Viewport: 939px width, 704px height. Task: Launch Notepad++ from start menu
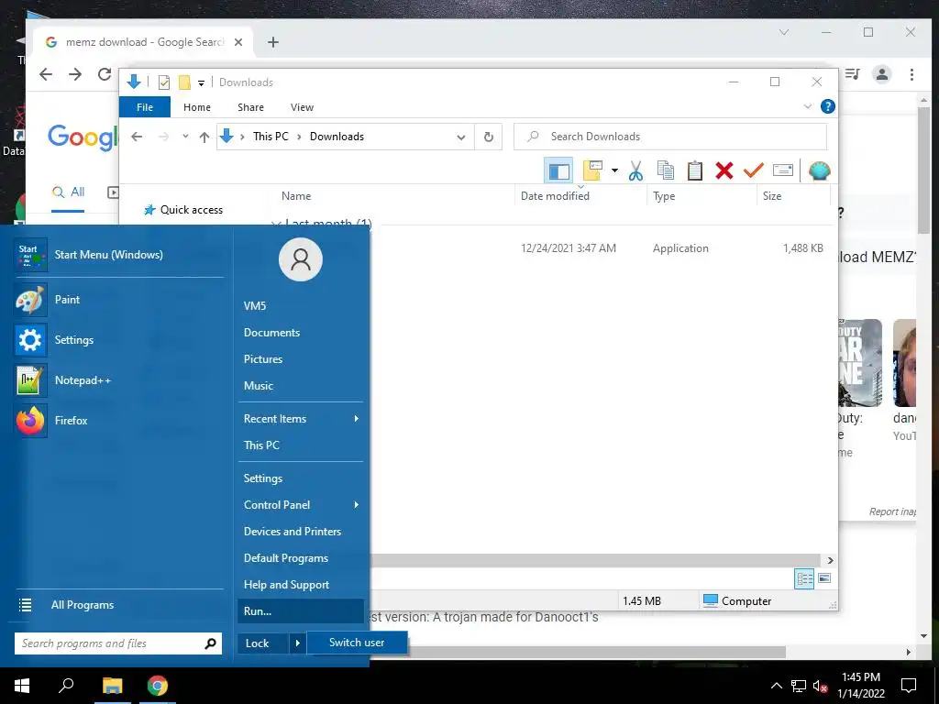(x=118, y=380)
